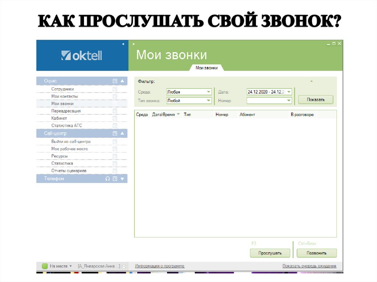Expand the Телефон section
The height and width of the screenshot is (282, 377).
122,179
